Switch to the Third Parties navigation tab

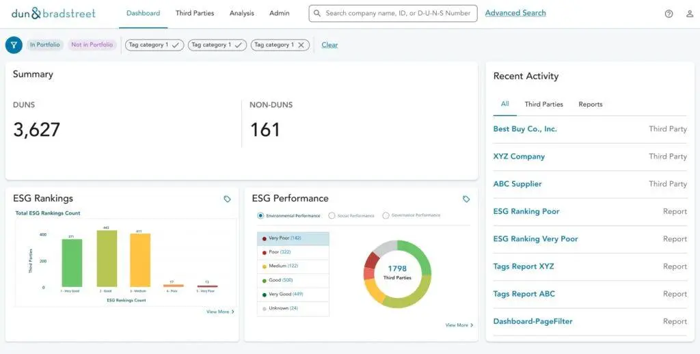[x=194, y=14]
